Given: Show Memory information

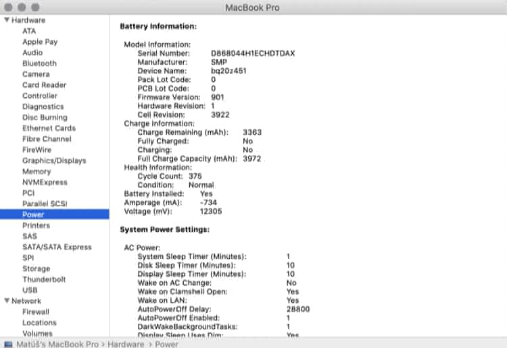Looking at the screenshot, I should click(x=37, y=171).
